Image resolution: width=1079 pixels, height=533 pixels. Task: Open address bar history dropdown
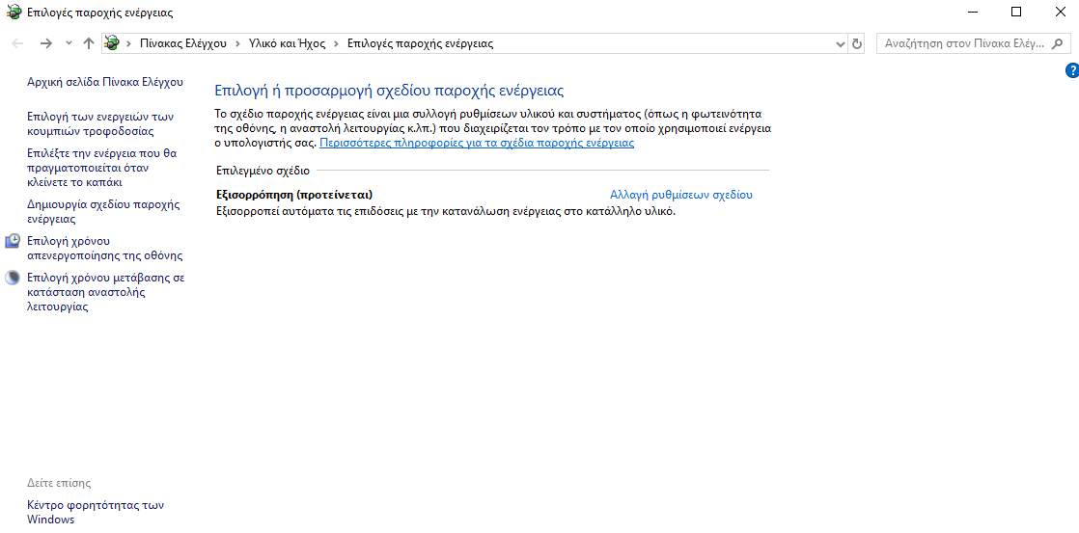tap(841, 43)
